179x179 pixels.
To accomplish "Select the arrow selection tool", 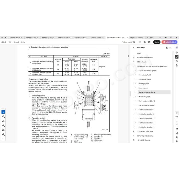I will [3, 112].
